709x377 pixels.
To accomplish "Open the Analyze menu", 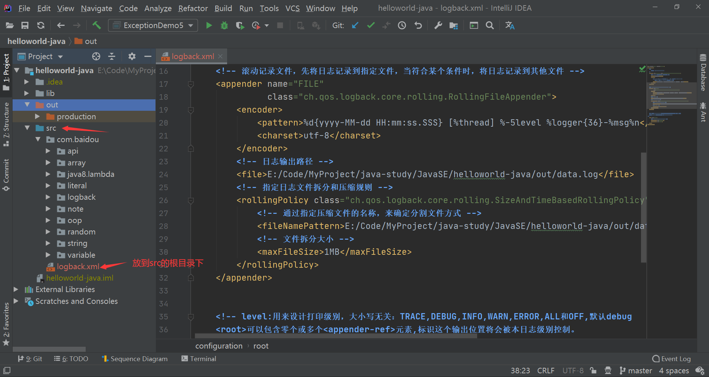I will pyautogui.click(x=158, y=8).
